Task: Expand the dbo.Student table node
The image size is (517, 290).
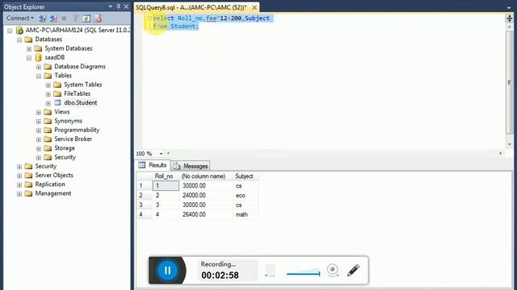Action: click(48, 103)
